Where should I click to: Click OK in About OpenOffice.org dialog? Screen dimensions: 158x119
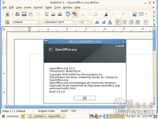pos(85,98)
